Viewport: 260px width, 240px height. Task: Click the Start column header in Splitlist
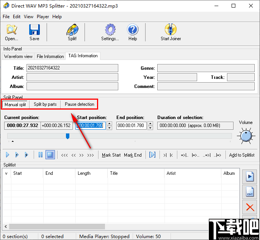tap(27, 173)
